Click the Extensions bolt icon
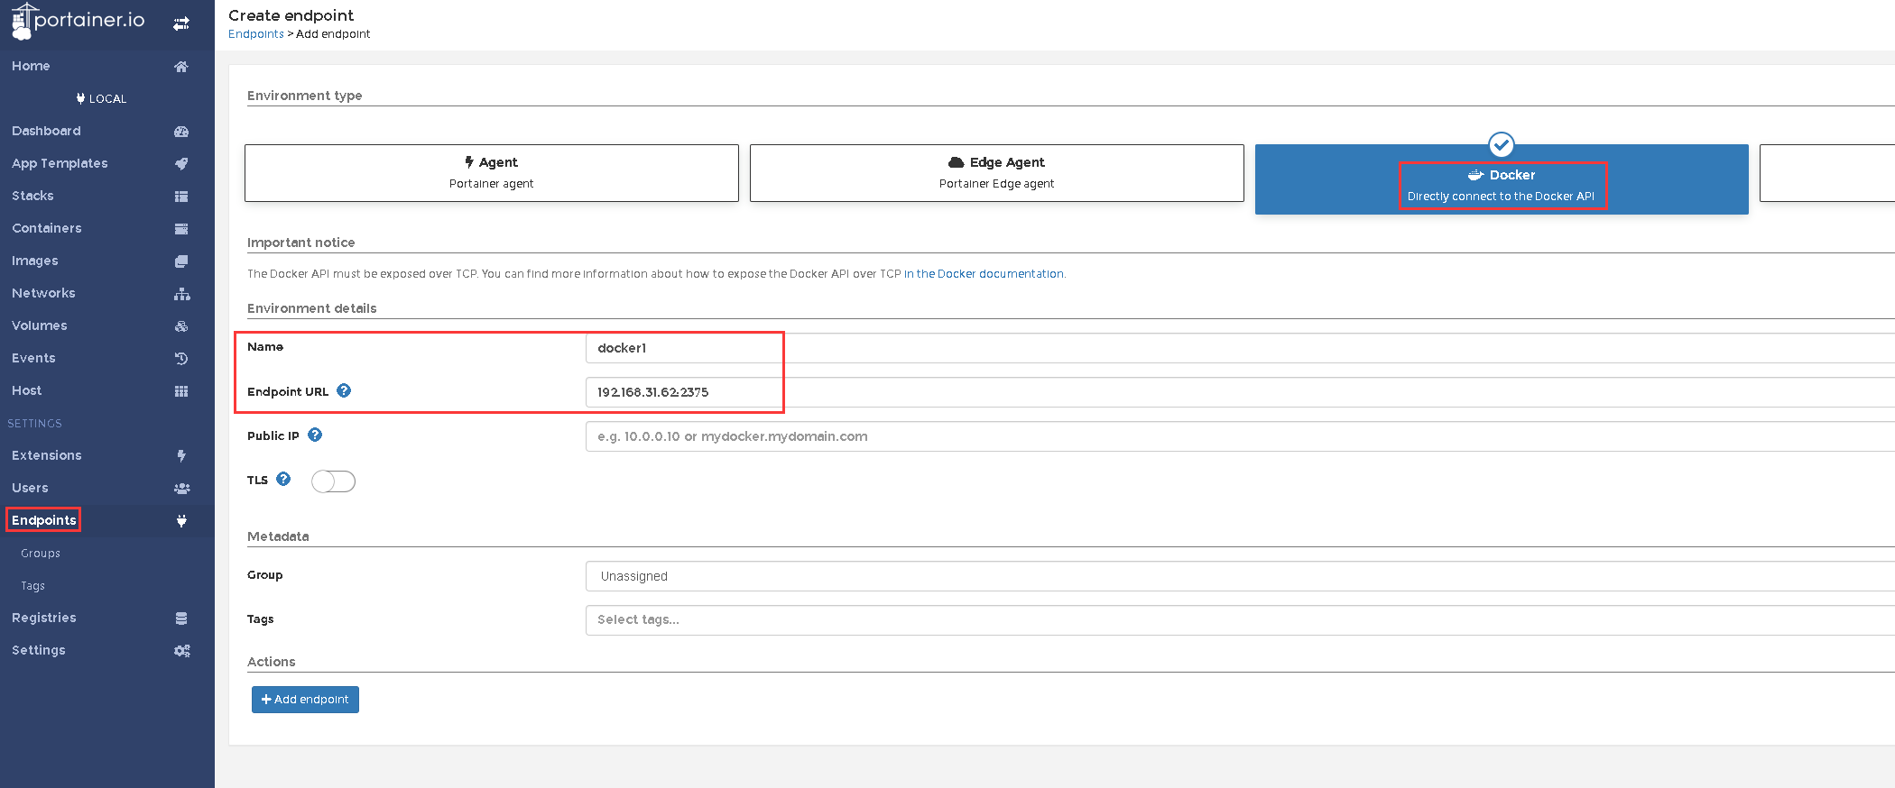 tap(181, 456)
